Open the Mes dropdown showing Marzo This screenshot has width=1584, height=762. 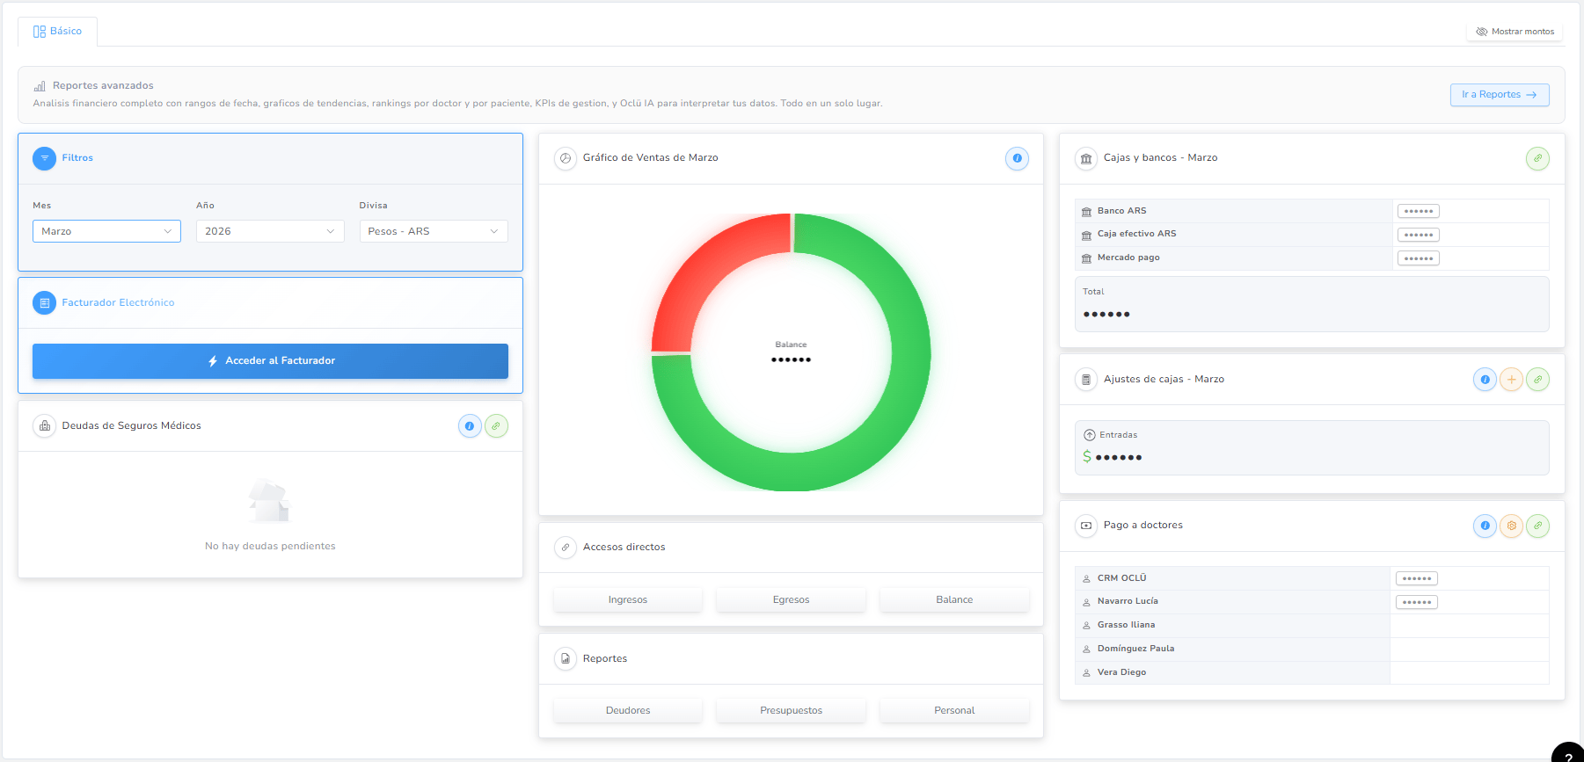[106, 231]
